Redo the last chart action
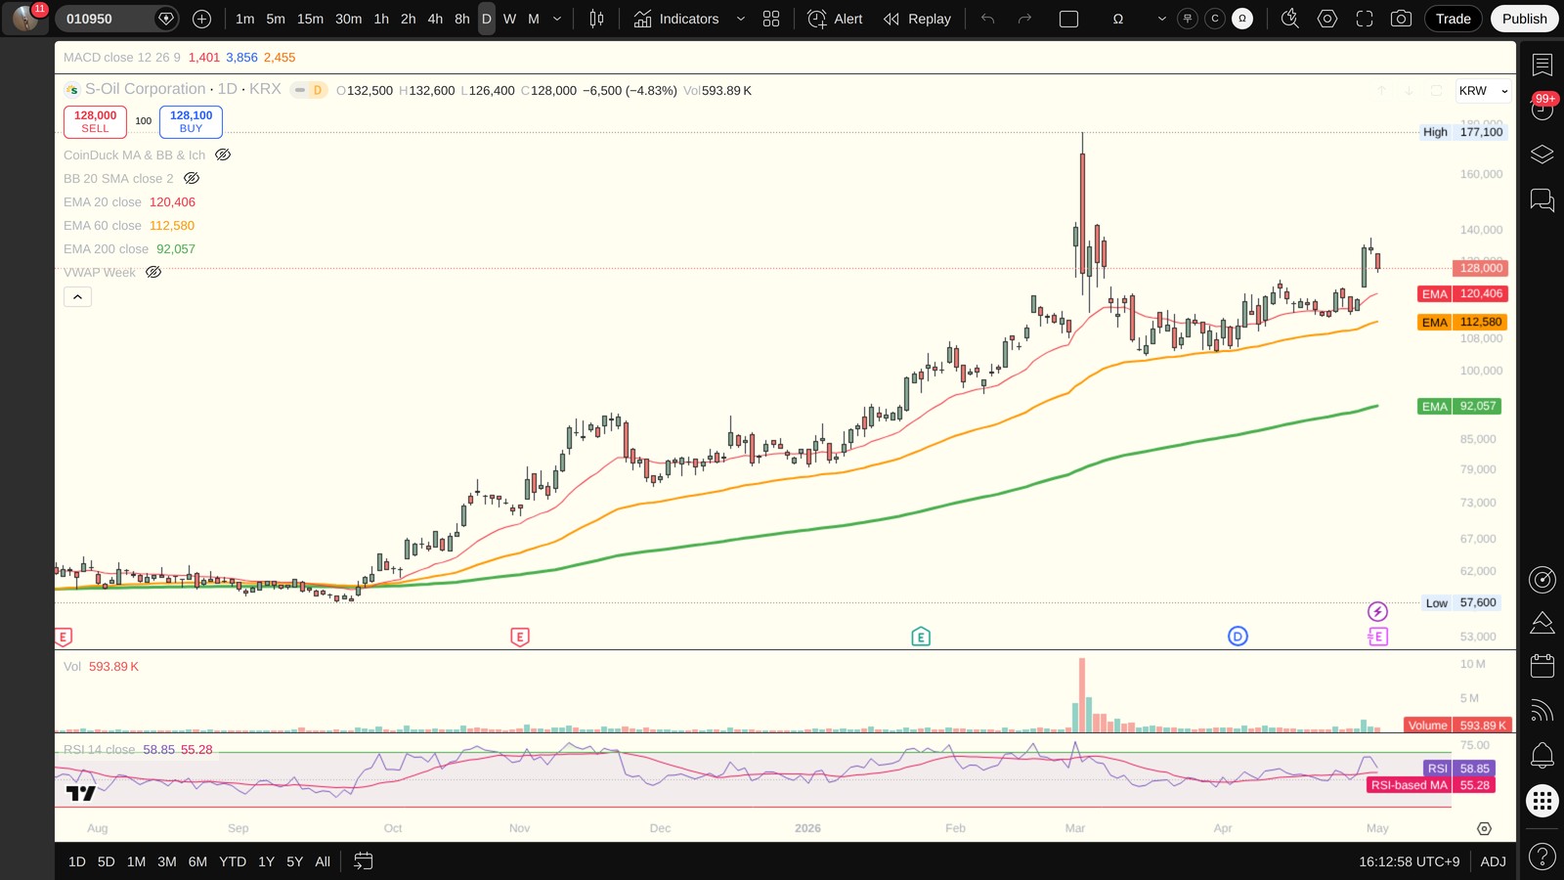Image resolution: width=1564 pixels, height=880 pixels. 1024,19
